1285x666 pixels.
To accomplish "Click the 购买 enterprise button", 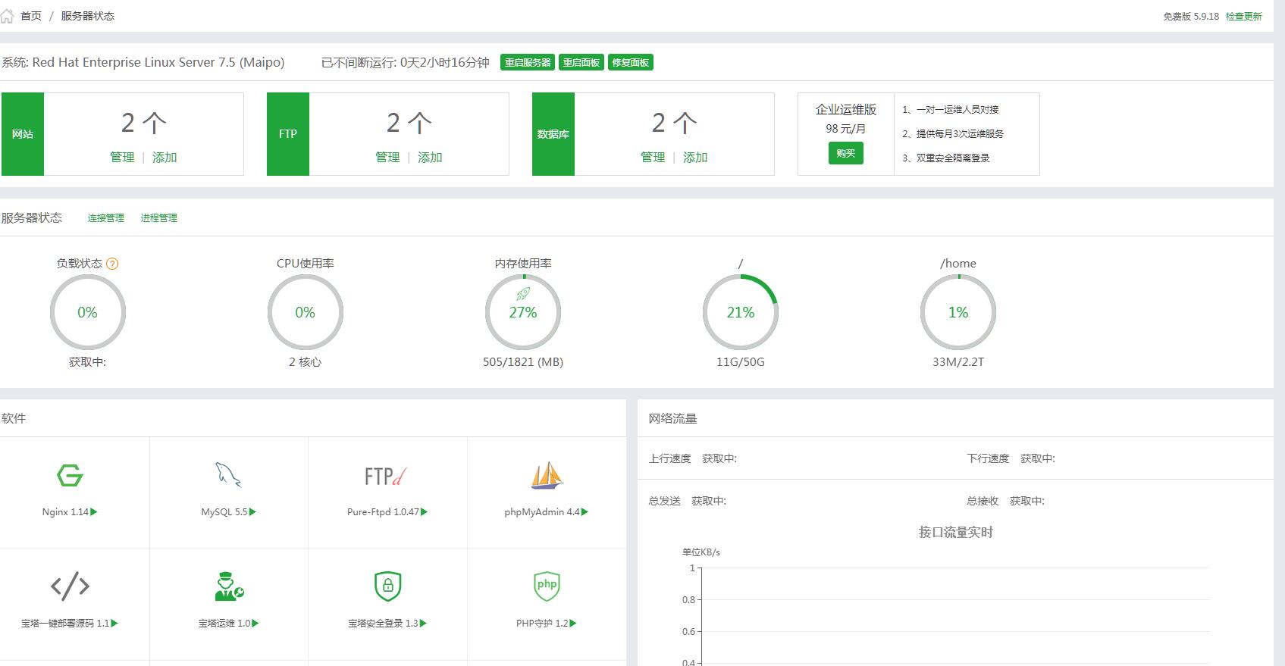I will 845,153.
